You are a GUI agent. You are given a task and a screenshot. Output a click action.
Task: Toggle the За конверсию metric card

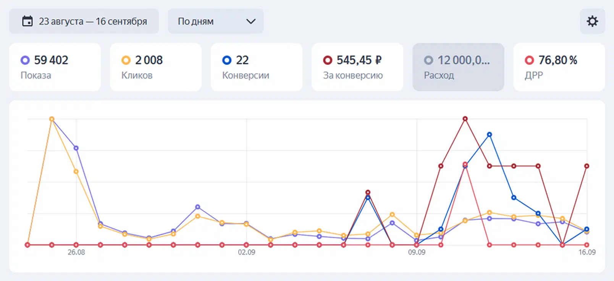point(357,67)
